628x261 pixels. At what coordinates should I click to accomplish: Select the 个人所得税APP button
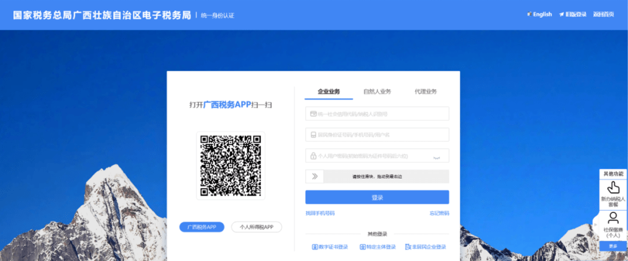click(x=257, y=227)
